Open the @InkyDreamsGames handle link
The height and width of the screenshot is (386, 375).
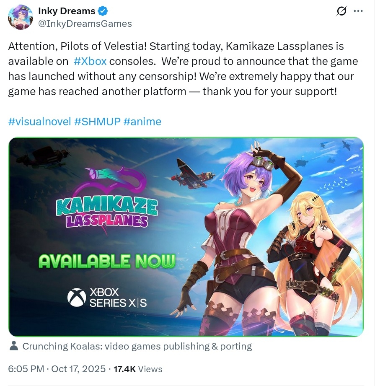click(85, 23)
